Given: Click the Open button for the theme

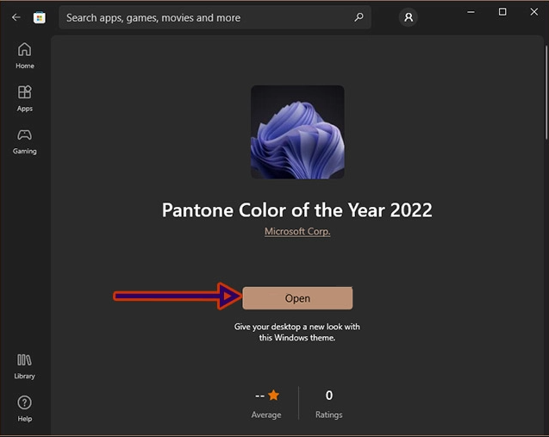Looking at the screenshot, I should coord(297,298).
